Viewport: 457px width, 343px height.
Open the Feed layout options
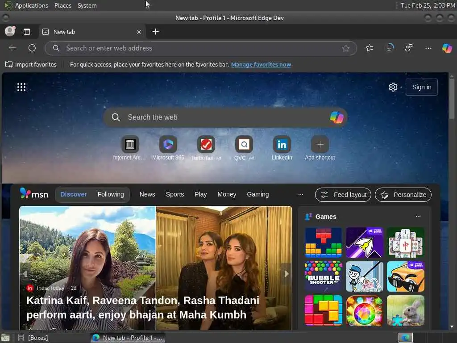343,195
